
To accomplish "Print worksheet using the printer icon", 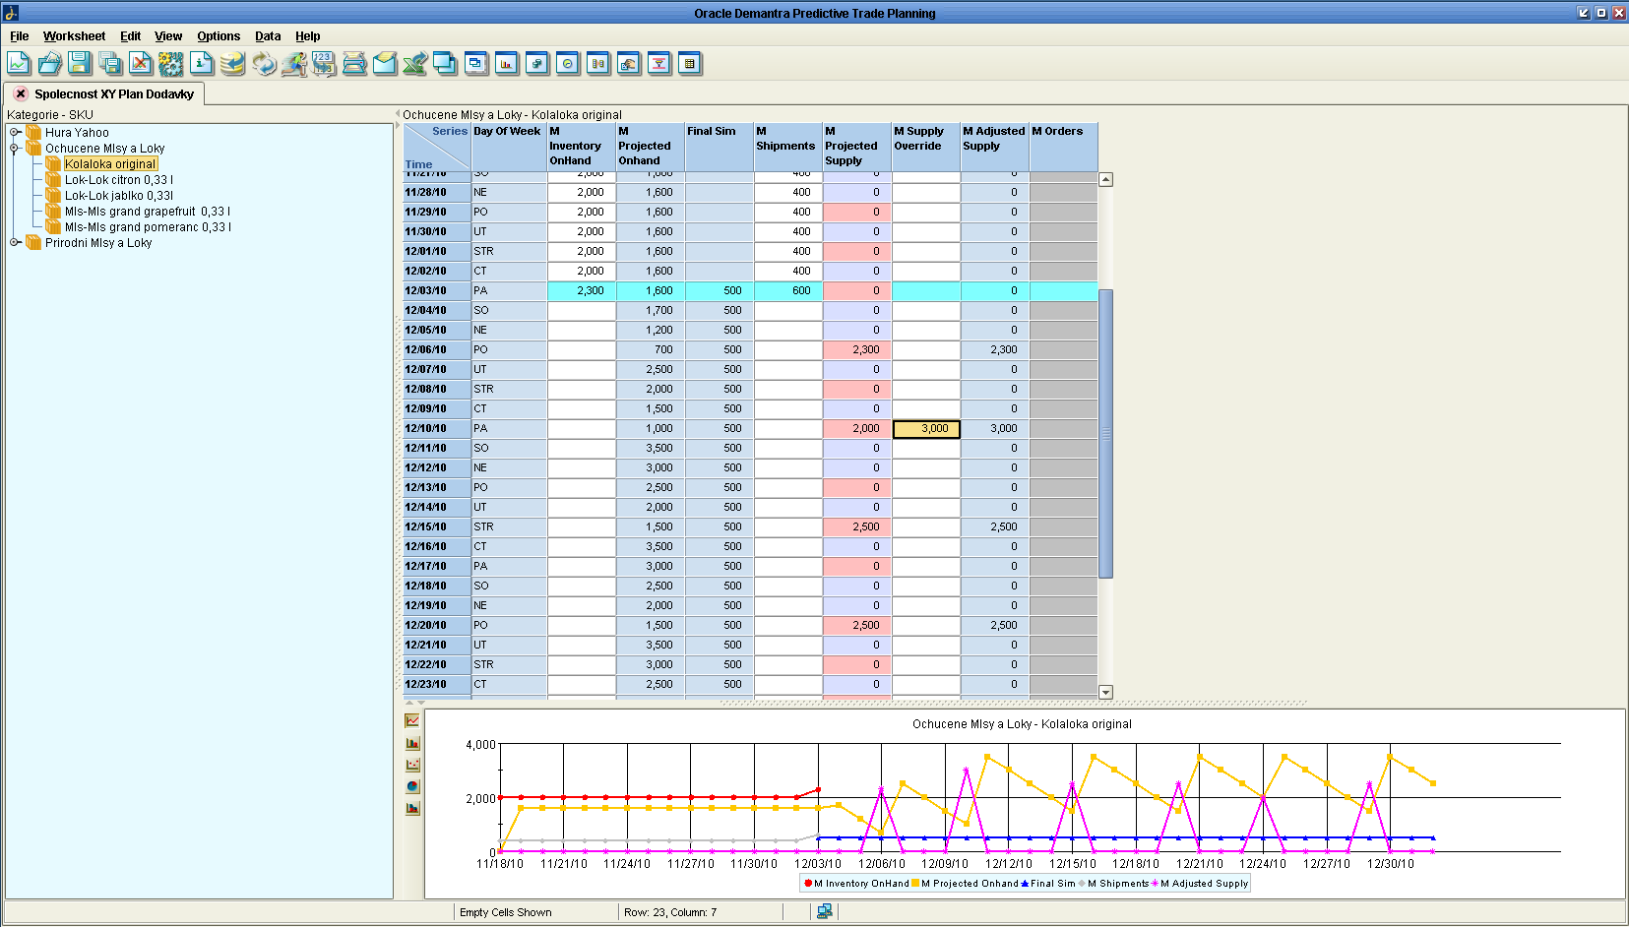I will [354, 64].
